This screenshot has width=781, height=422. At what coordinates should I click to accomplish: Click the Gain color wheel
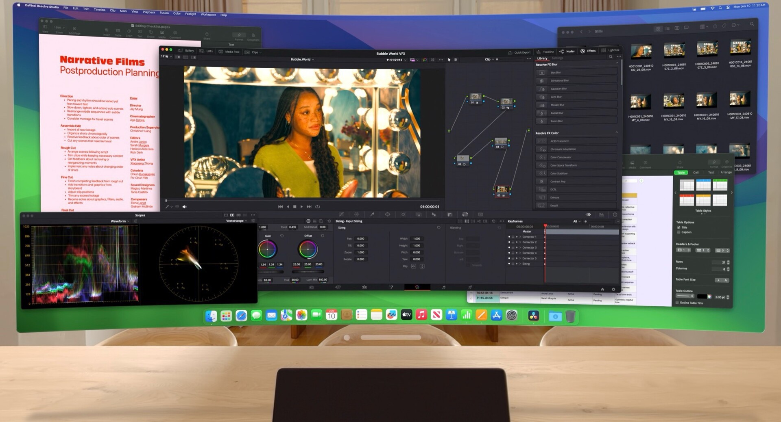click(x=267, y=250)
